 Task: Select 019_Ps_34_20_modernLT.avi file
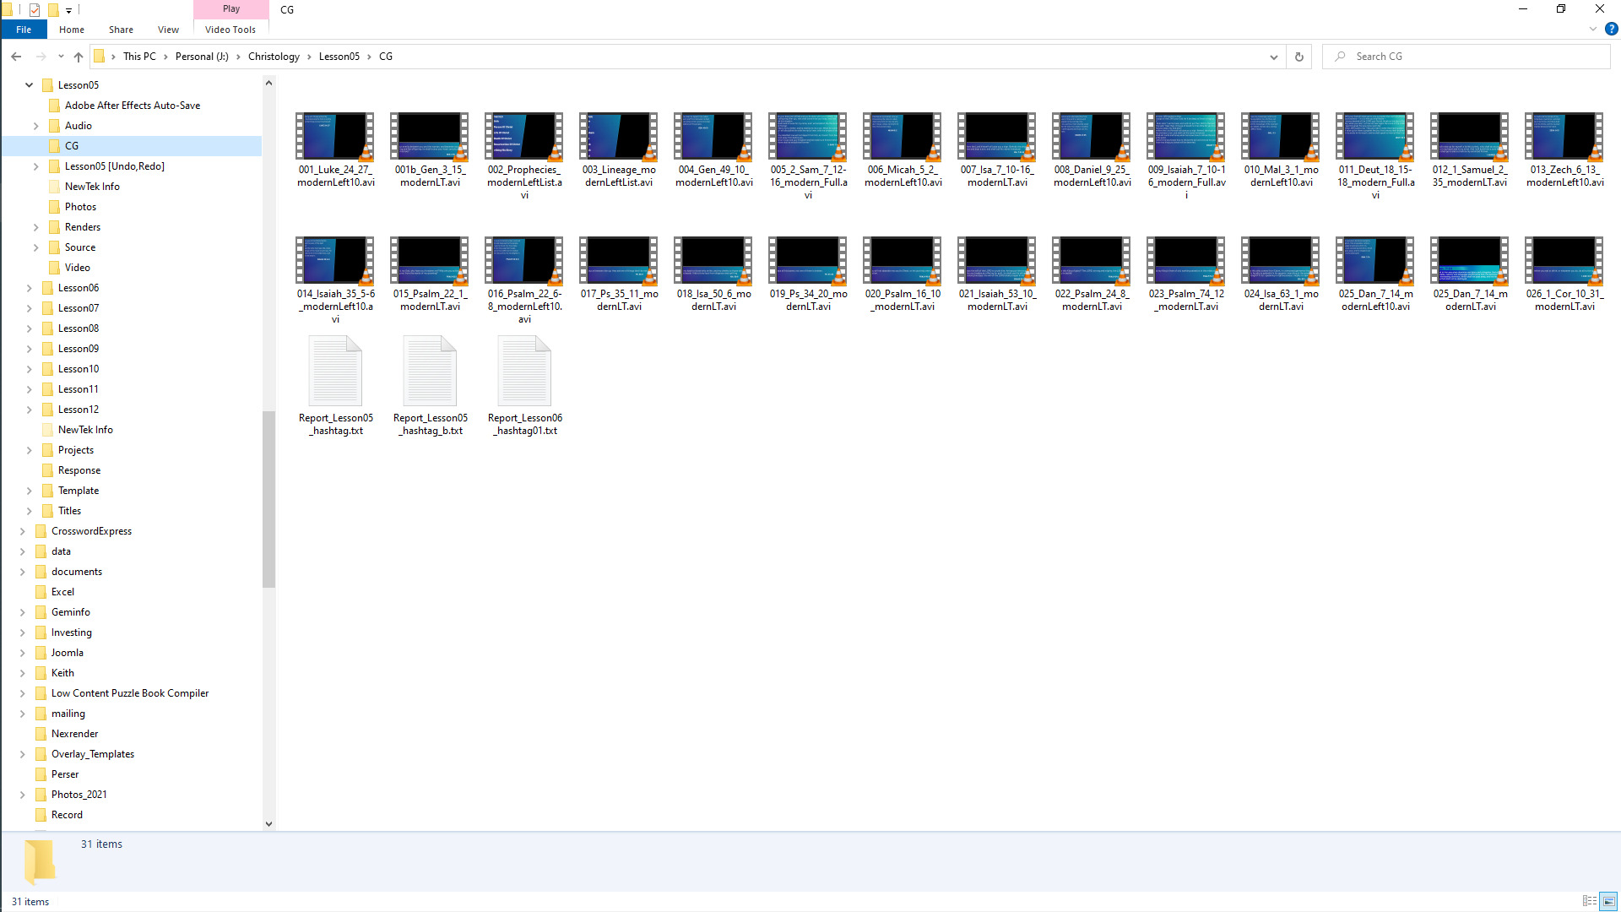pyautogui.click(x=808, y=274)
